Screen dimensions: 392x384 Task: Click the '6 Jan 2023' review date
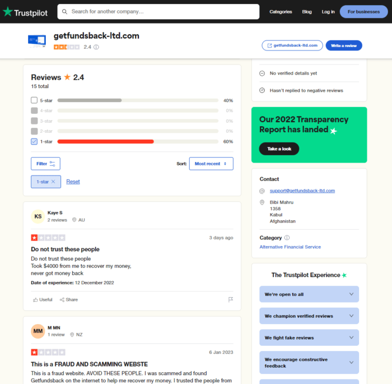[x=221, y=353]
